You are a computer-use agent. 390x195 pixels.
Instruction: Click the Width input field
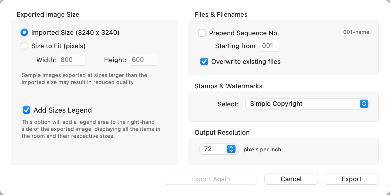[72, 60]
